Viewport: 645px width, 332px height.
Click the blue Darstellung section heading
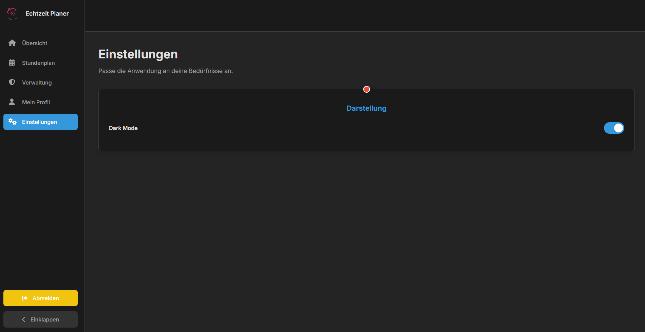[x=366, y=108]
